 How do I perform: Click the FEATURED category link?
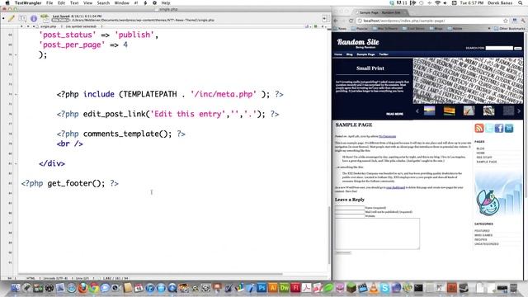pos(482,231)
